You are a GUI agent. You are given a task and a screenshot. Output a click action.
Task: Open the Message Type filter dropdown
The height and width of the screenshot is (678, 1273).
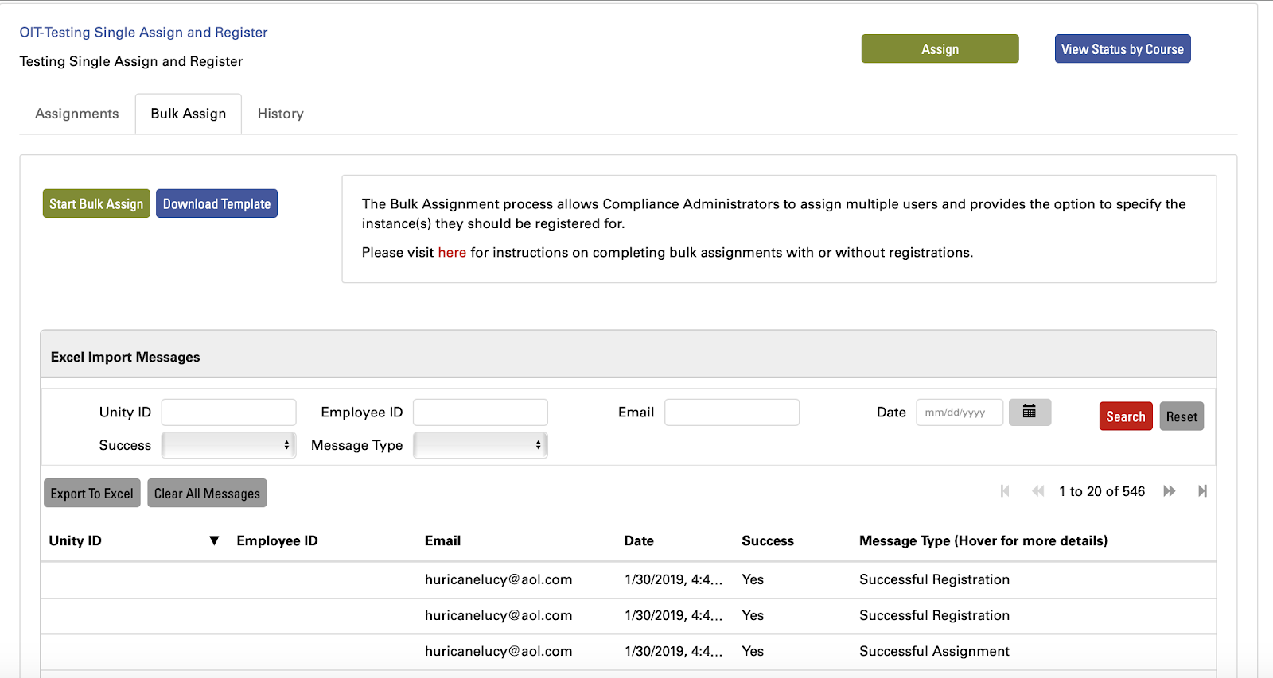[481, 445]
